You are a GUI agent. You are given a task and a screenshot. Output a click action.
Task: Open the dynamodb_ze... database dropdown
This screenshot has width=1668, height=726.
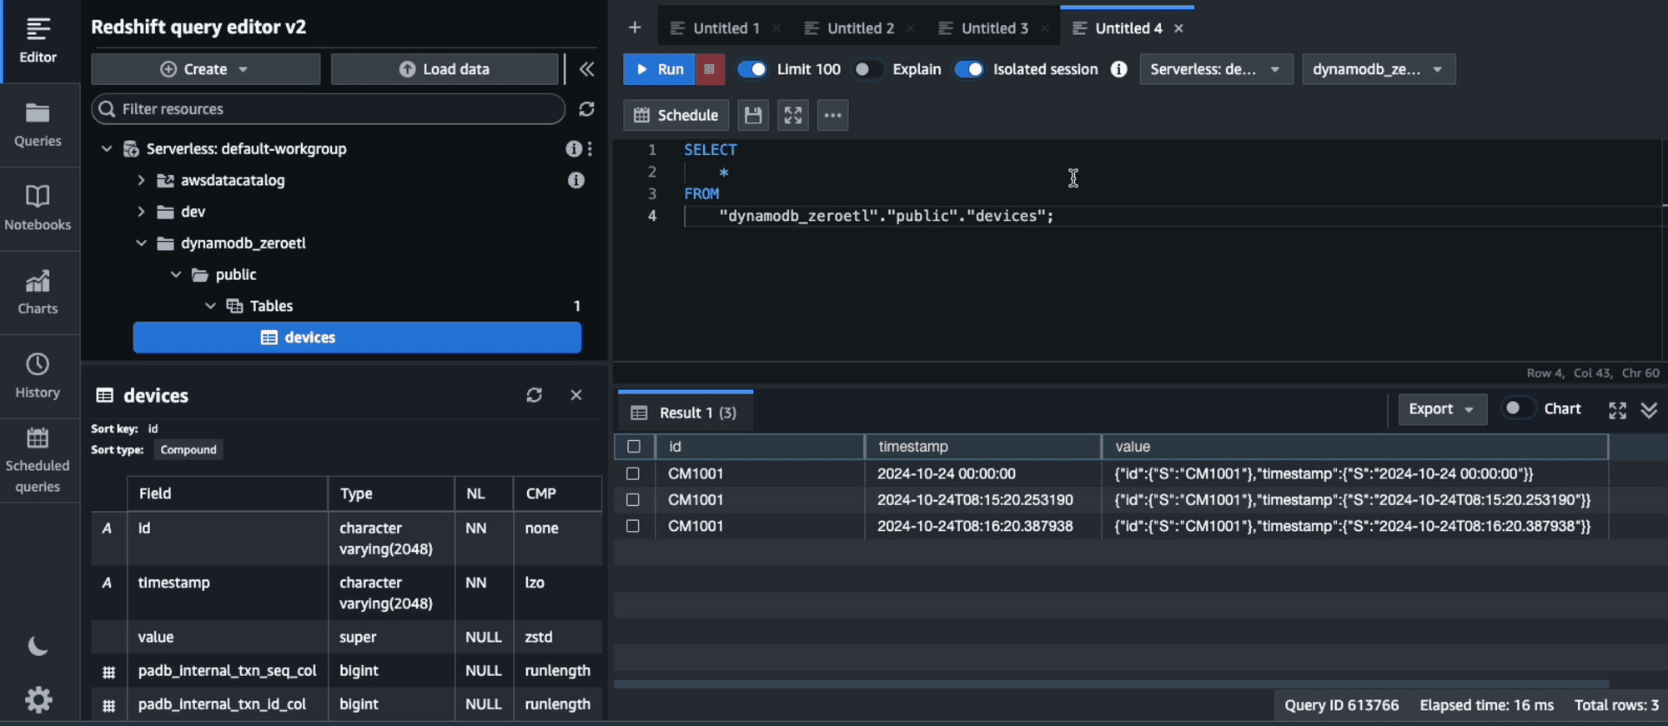coord(1379,69)
